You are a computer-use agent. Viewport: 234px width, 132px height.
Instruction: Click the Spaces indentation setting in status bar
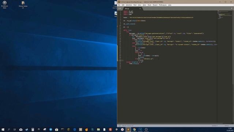(x=215, y=126)
